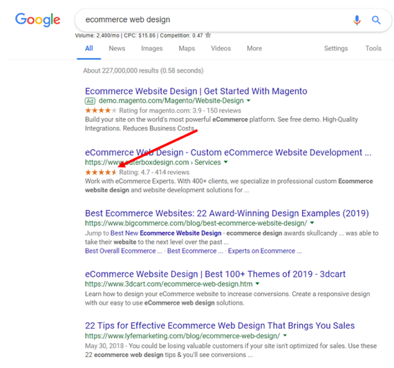Image resolution: width=394 pixels, height=368 pixels.
Task: Open 'eCommerce Web Design - Custom eCommerce Website Development'
Action: coord(228,153)
